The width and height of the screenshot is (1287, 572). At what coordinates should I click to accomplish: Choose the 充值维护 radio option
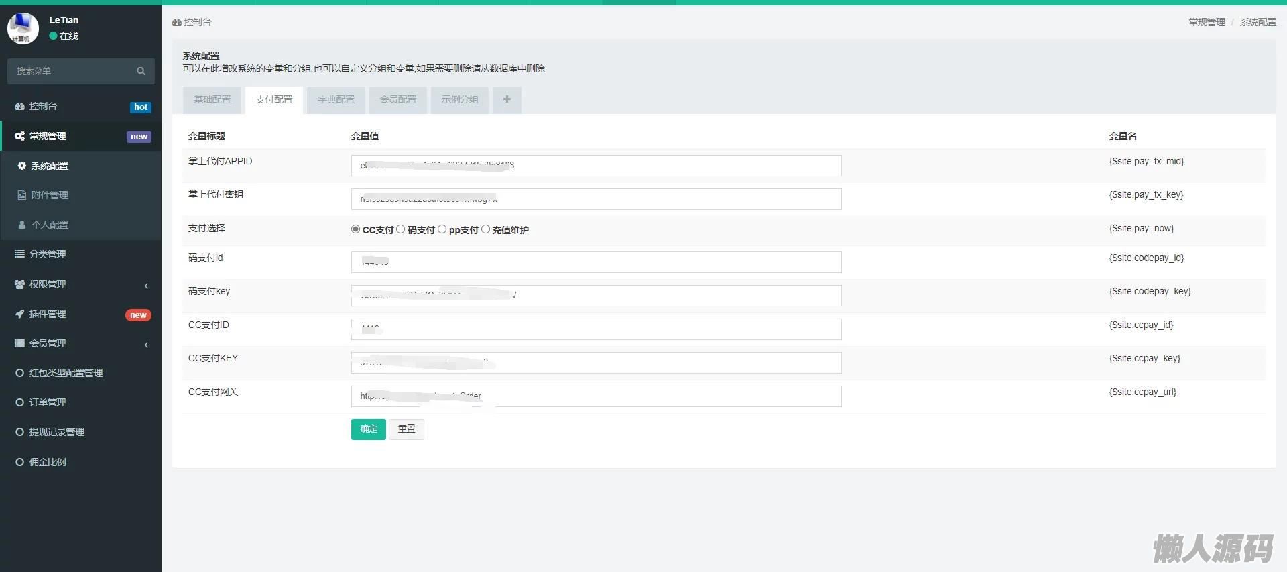(486, 229)
